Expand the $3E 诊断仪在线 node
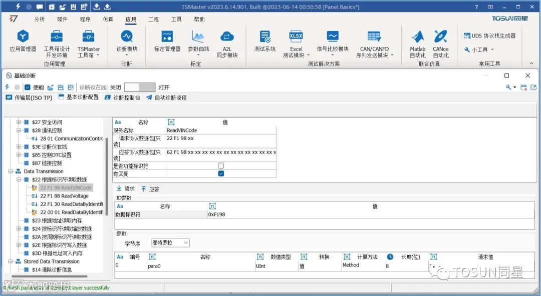This screenshot has height=296, width=541. pyautogui.click(x=19, y=146)
